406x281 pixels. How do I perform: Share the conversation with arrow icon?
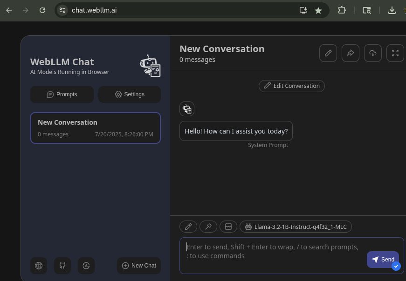[351, 53]
